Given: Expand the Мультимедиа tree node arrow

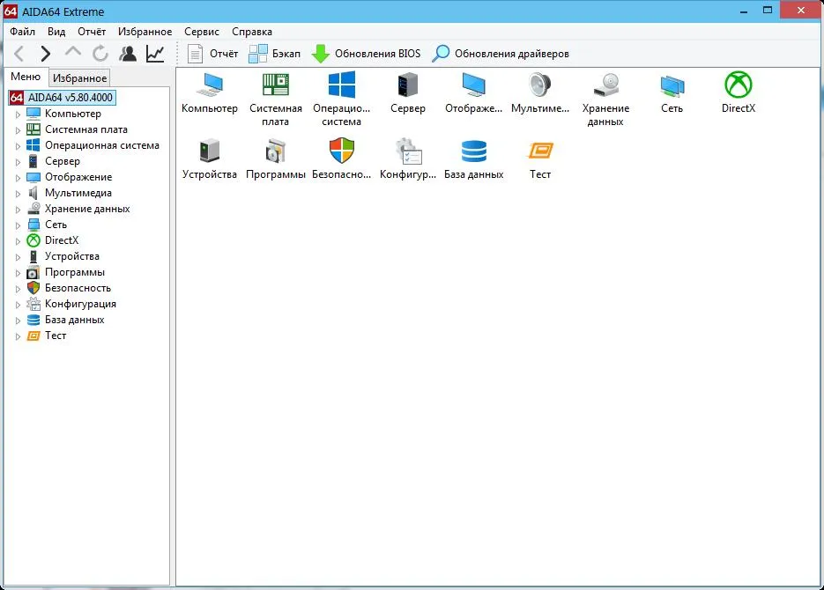Looking at the screenshot, I should tap(18, 194).
